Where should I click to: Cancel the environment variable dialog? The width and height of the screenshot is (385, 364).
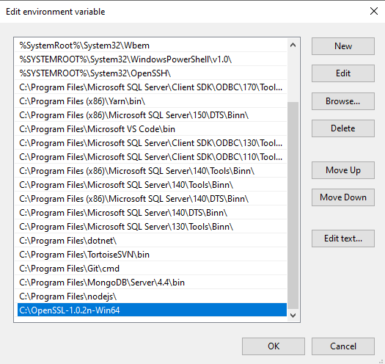[343, 346]
